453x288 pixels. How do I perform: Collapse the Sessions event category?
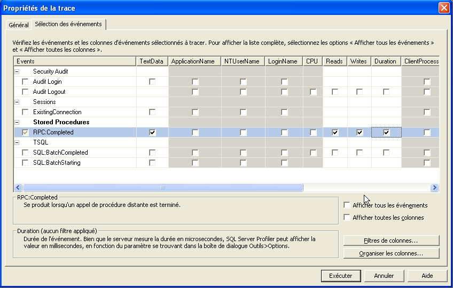(17, 102)
